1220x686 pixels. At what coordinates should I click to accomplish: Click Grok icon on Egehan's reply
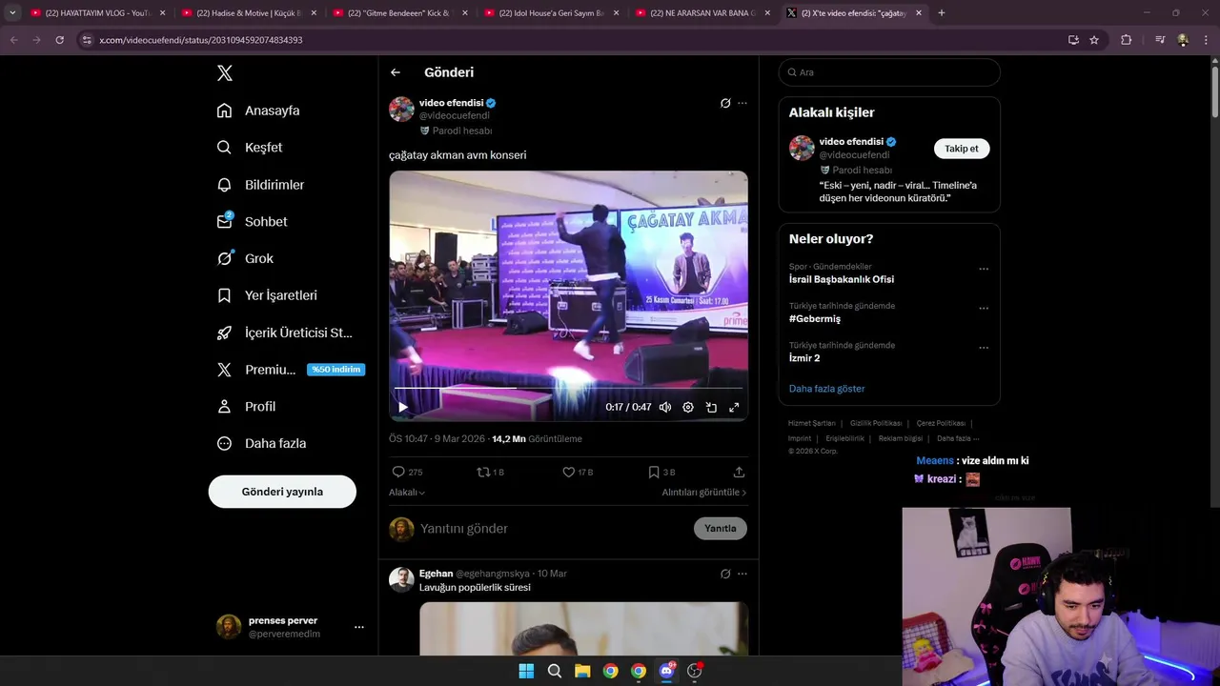725,574
